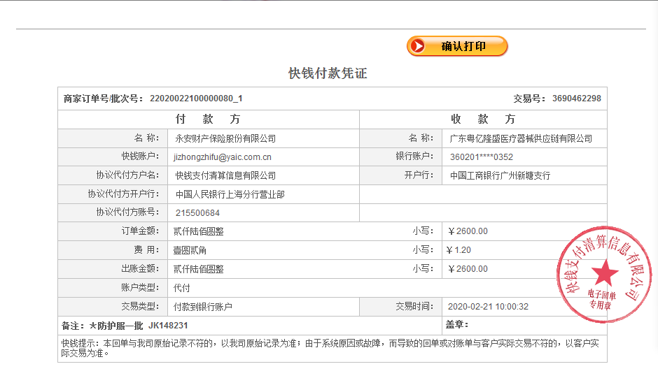
Task: Click the bank branch 中国工商银行广州新塘支行
Action: coord(500,175)
